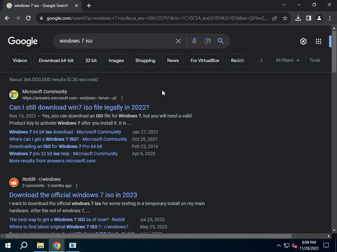Open 'Where to find latest original Windows 7 ISO' link
337x252 pixels.
pos(69,227)
